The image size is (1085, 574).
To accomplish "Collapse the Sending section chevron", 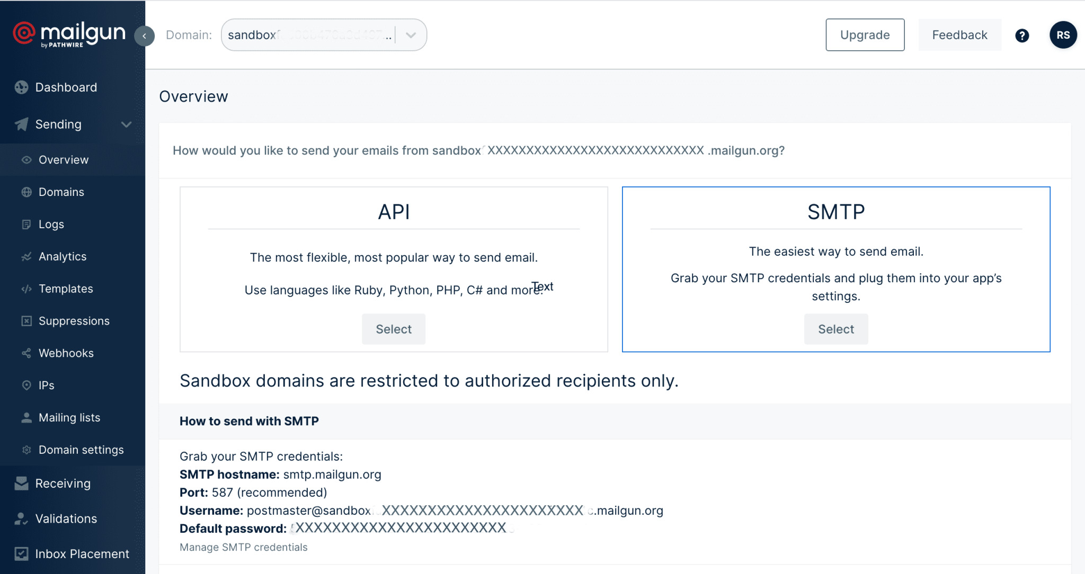I will (x=127, y=124).
